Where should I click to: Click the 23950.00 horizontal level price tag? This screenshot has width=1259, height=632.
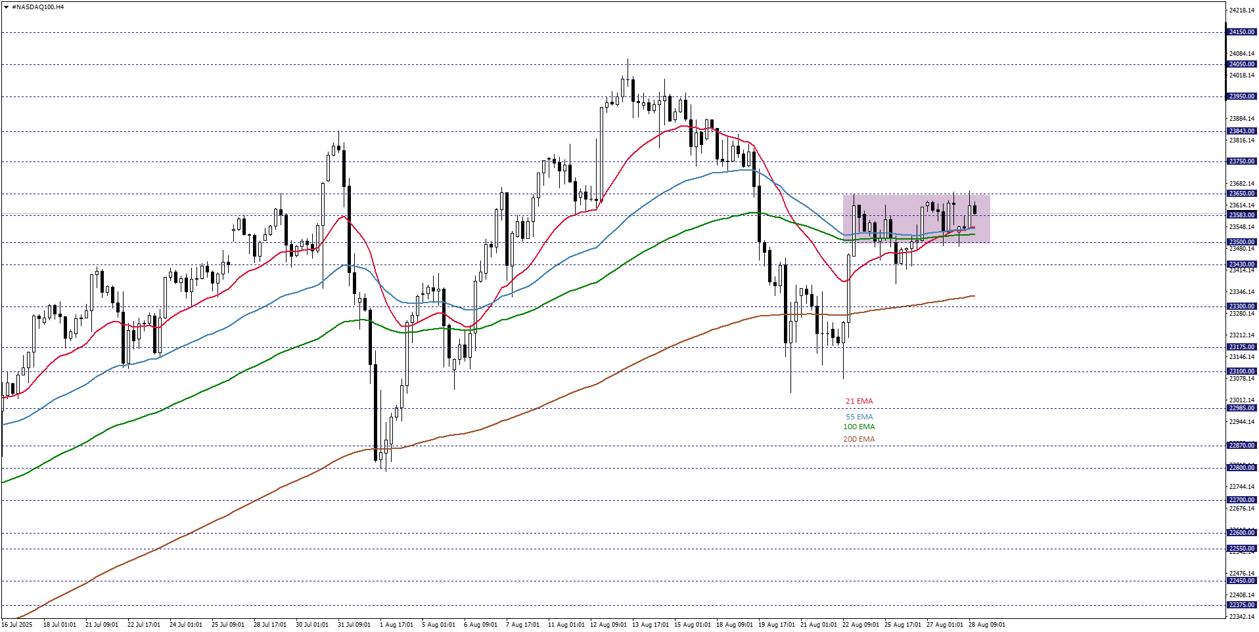click(x=1241, y=96)
